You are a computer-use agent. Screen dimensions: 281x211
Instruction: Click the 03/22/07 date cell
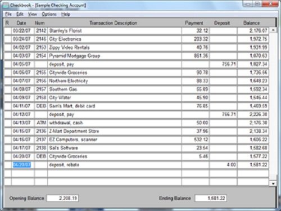pos(22,30)
